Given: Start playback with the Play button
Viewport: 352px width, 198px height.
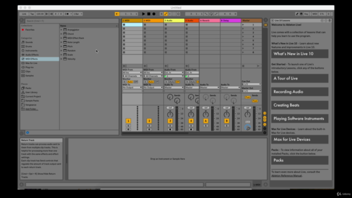Looking at the screenshot, I should click(144, 14).
